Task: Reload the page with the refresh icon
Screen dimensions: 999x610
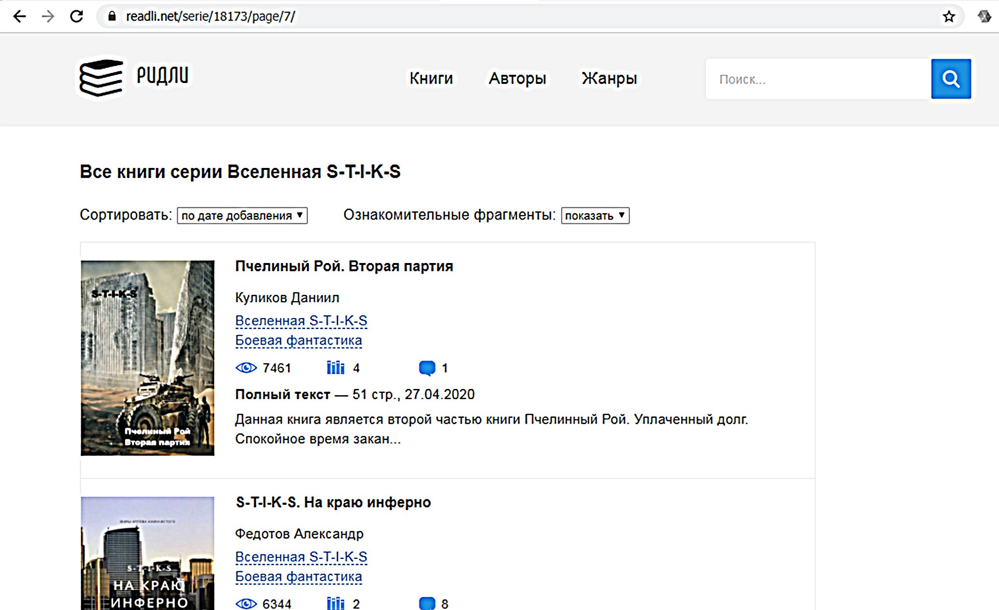Action: (76, 16)
